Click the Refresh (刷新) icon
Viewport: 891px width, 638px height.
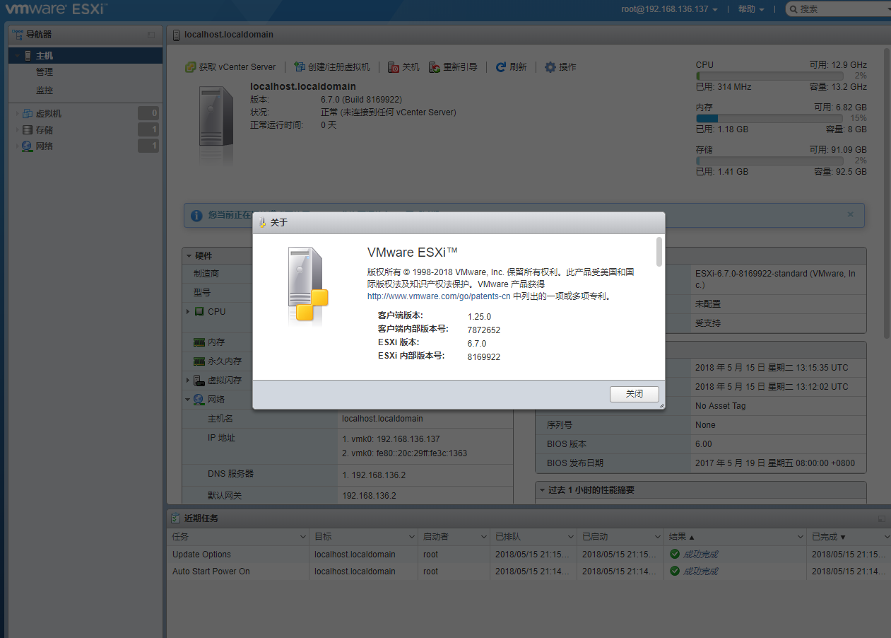click(x=501, y=67)
